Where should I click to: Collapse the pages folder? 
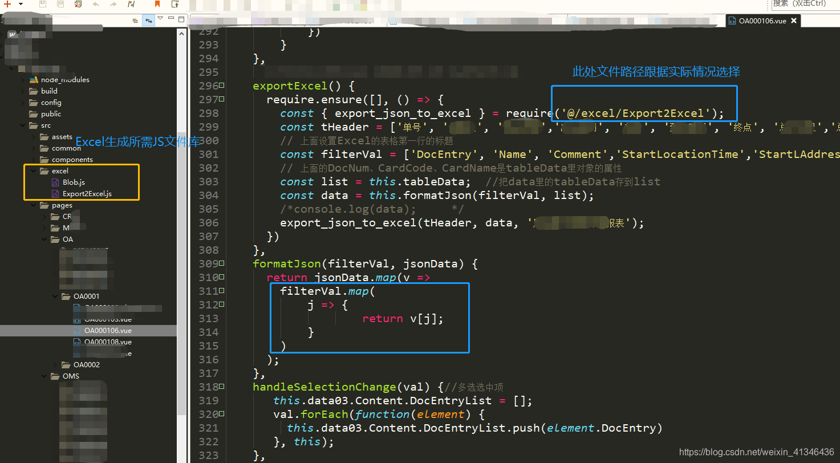click(34, 205)
